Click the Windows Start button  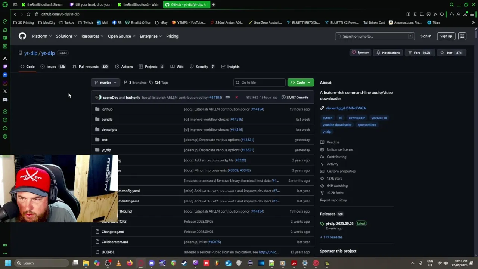[8, 263]
